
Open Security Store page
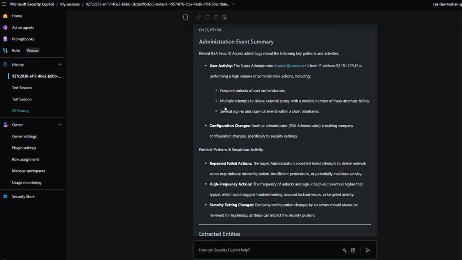[23, 196]
